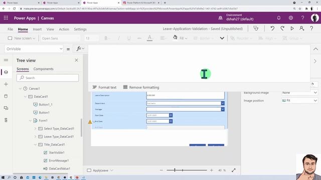Viewport: 321px width, 180px height.
Task: Collapse the Form1 tree node
Action: [30, 120]
